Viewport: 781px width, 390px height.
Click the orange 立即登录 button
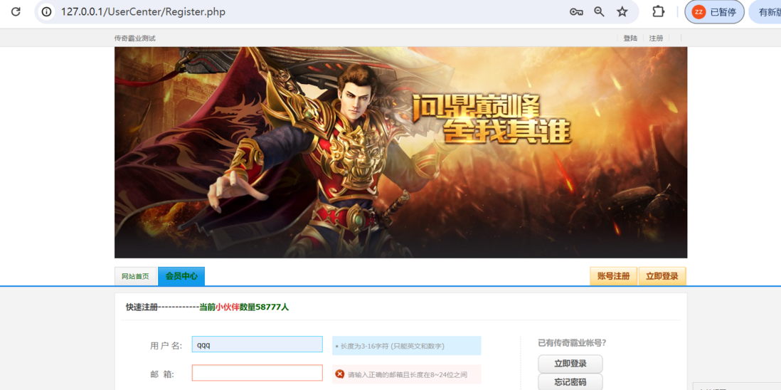point(662,276)
